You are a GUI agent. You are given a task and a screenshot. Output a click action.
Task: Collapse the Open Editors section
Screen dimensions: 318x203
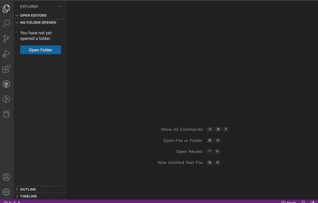(33, 15)
